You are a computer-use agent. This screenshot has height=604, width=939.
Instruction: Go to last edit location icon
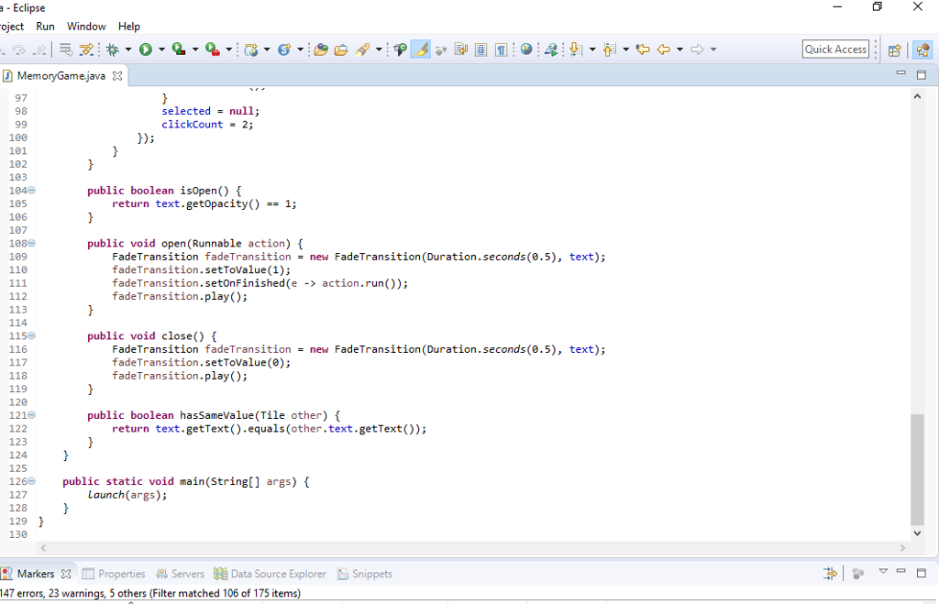click(642, 49)
